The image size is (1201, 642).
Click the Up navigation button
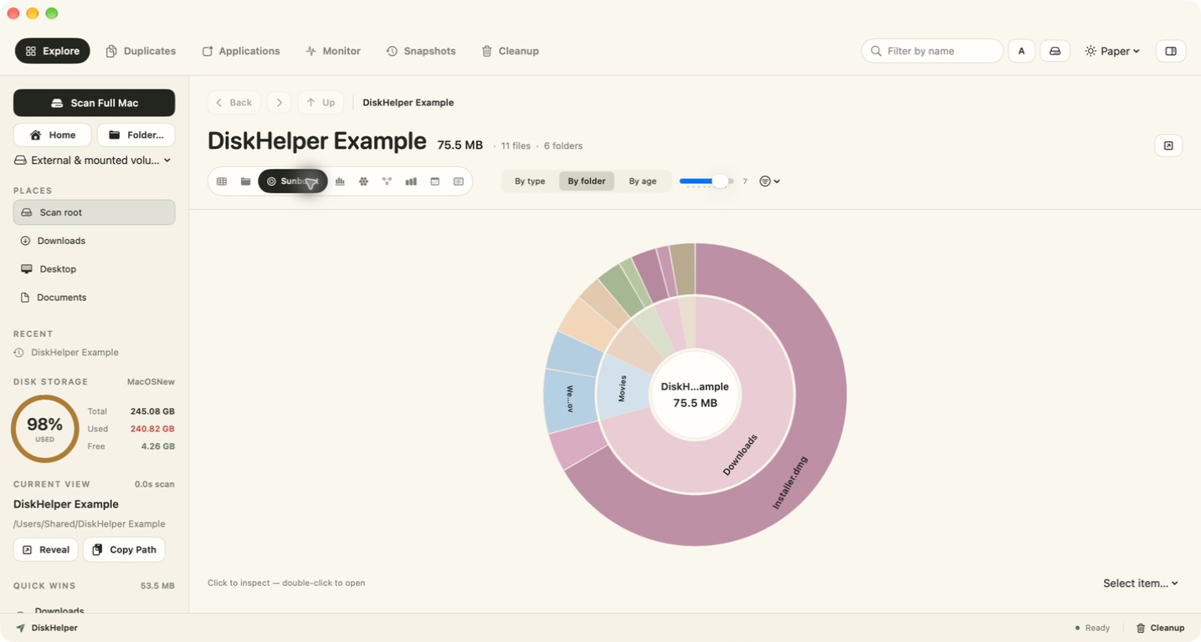point(321,103)
